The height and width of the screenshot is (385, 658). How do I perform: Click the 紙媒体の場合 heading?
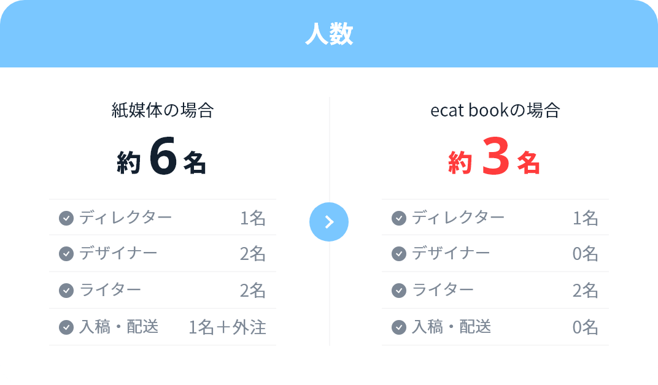pyautogui.click(x=163, y=110)
